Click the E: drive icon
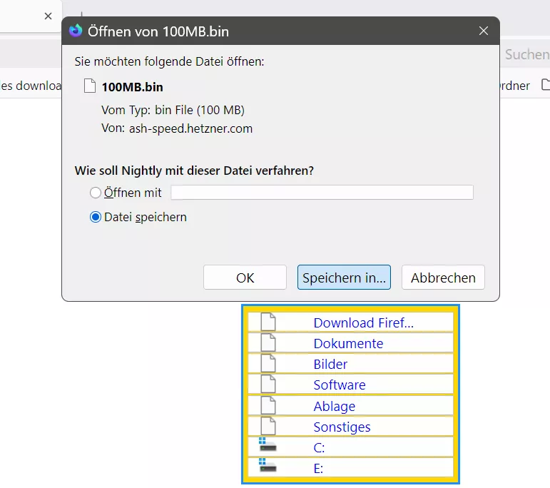This screenshot has width=550, height=488. [x=268, y=466]
